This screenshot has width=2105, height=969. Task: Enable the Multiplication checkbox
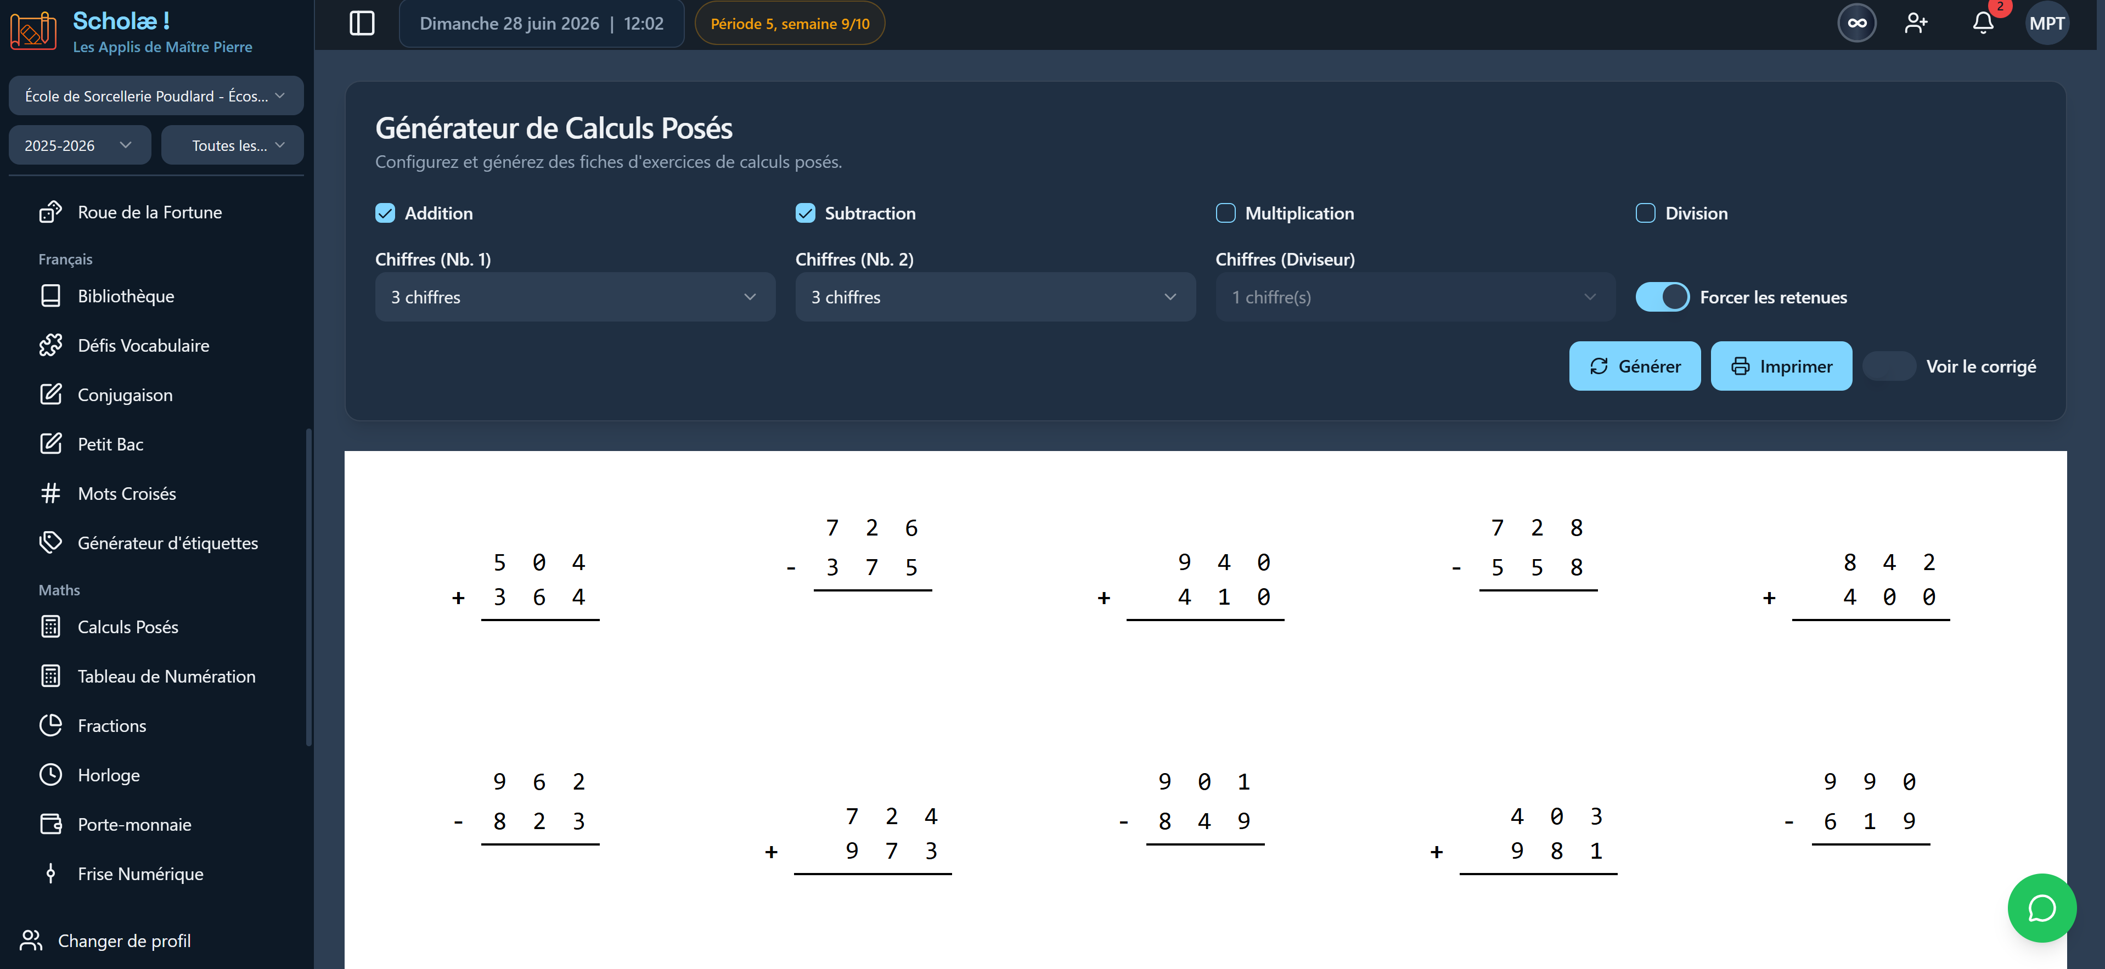point(1225,213)
